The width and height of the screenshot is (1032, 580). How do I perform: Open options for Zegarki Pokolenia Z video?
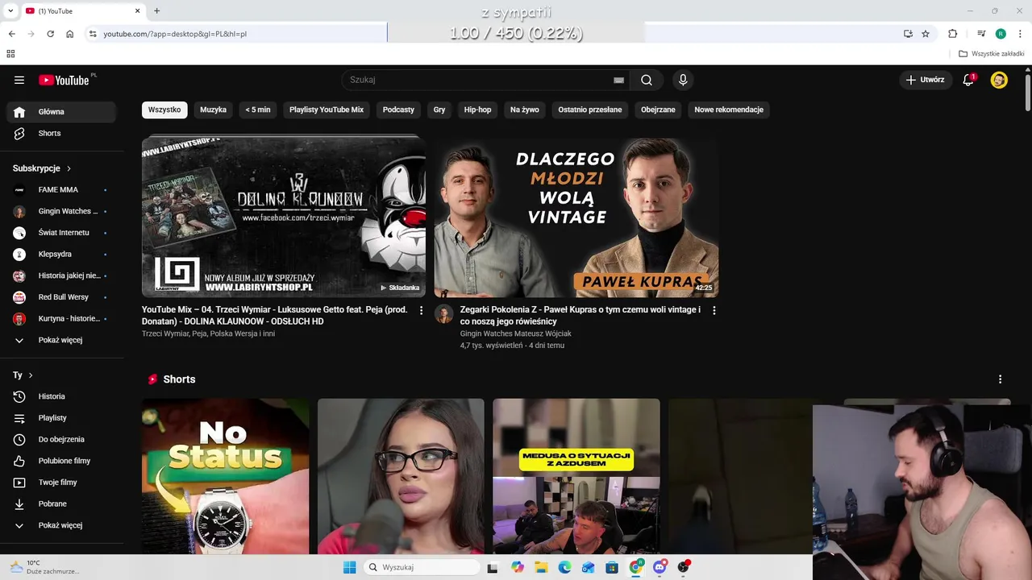click(x=714, y=310)
